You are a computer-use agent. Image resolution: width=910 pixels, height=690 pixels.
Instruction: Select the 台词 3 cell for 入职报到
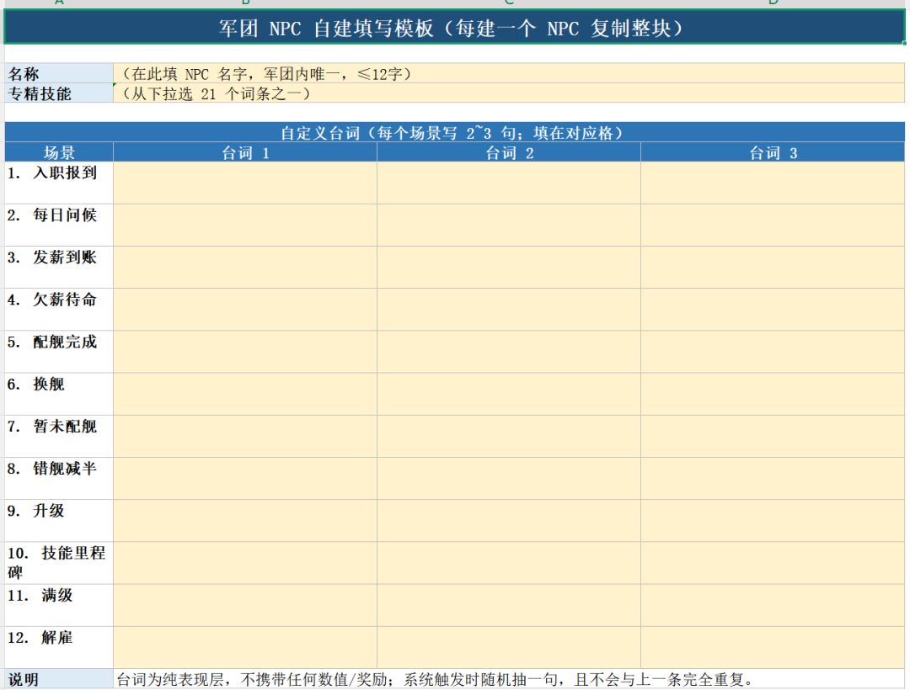[773, 183]
